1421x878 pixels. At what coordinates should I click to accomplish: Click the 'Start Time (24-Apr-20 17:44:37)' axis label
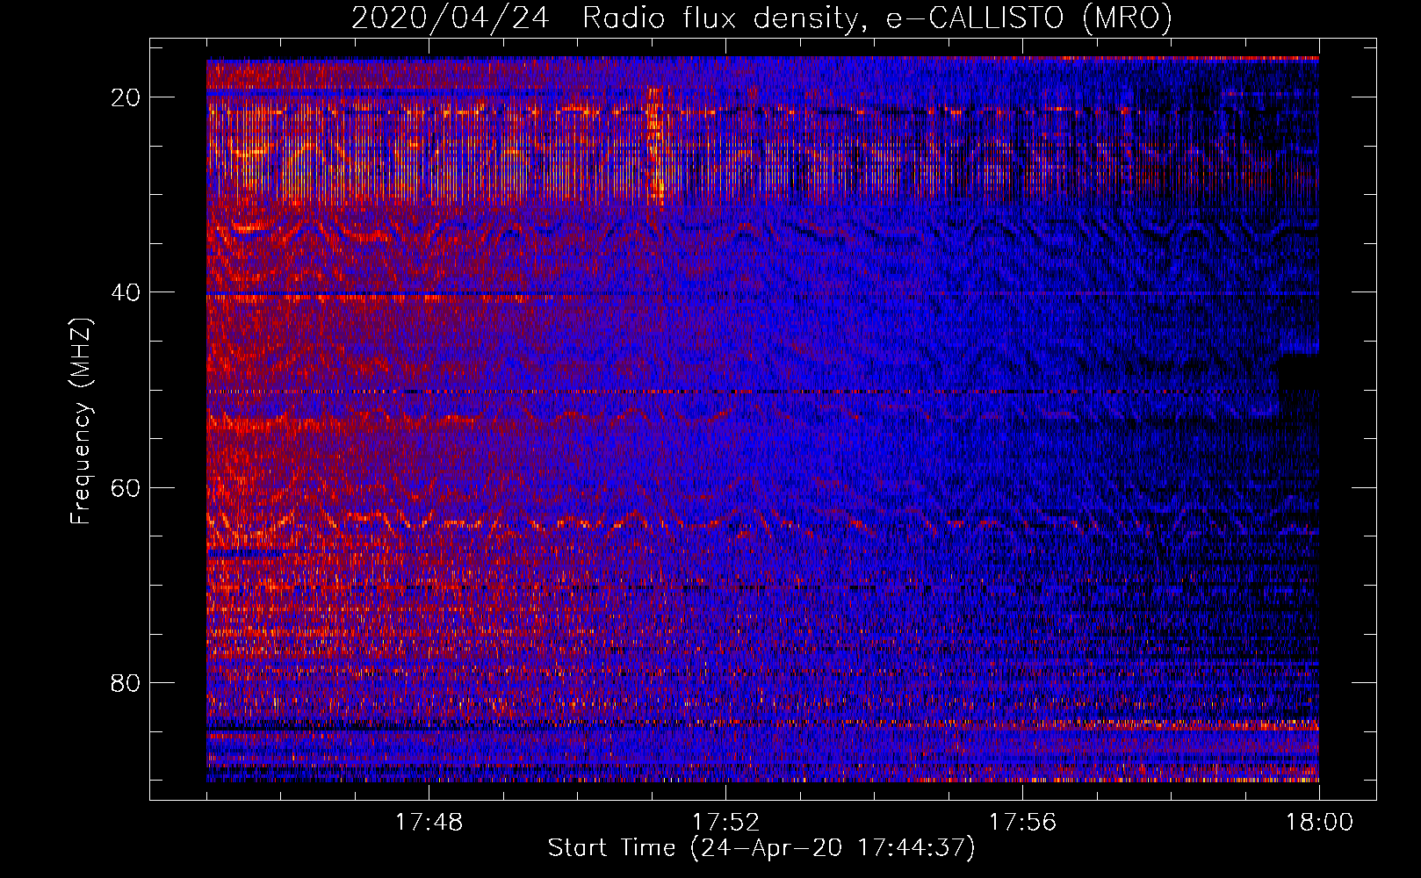point(761,848)
